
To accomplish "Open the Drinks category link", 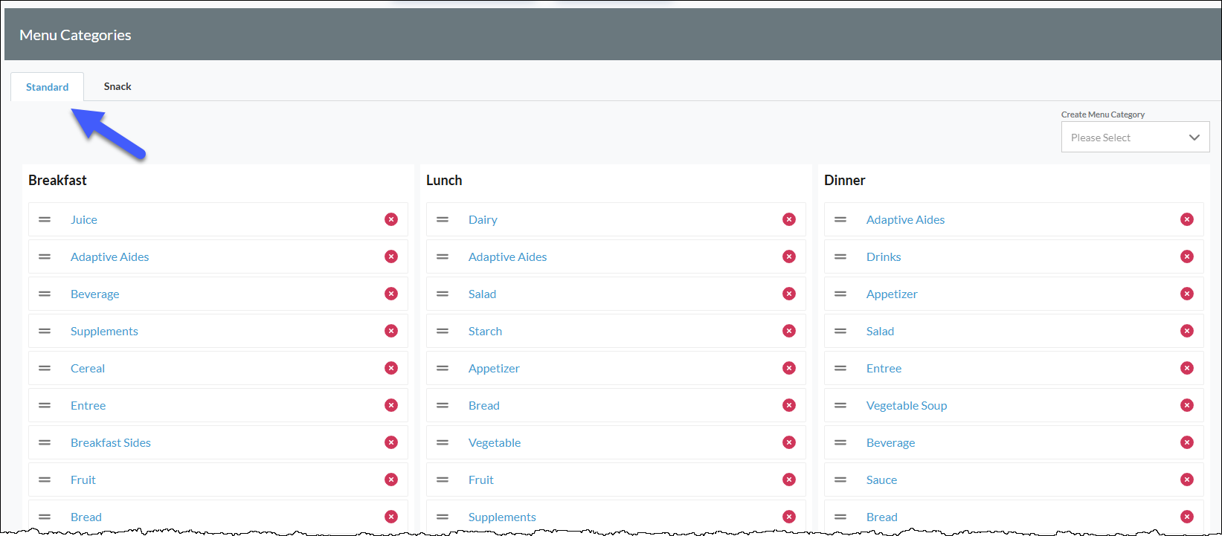I will 884,256.
